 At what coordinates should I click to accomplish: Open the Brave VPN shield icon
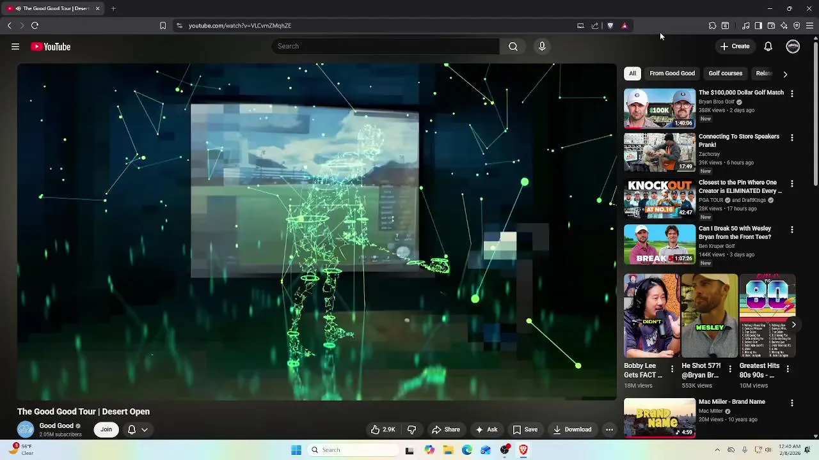797,26
